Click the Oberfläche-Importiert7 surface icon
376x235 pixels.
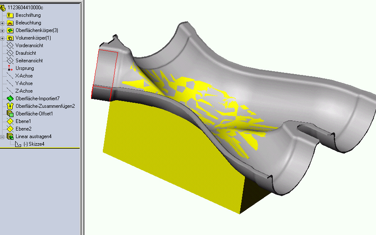(10, 99)
